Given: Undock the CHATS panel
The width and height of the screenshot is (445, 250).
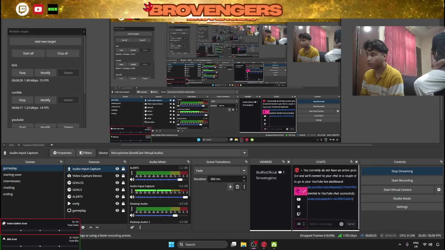Looking at the screenshot, I should tap(351, 162).
